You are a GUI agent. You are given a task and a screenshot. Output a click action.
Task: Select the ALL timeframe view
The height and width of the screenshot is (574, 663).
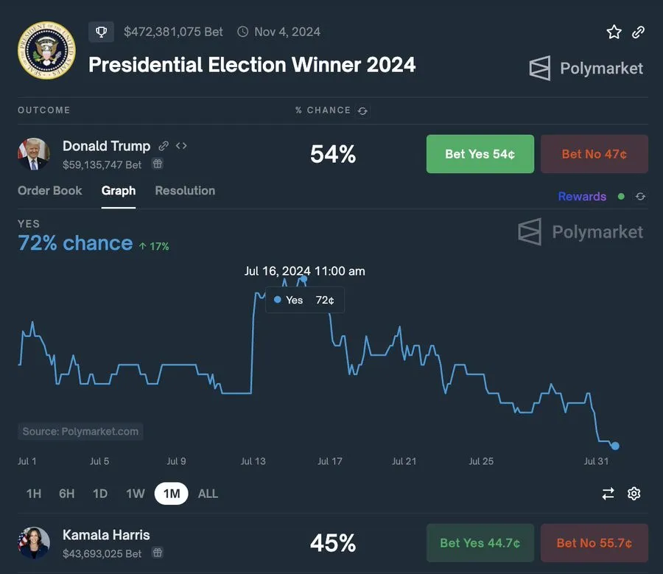tap(208, 494)
